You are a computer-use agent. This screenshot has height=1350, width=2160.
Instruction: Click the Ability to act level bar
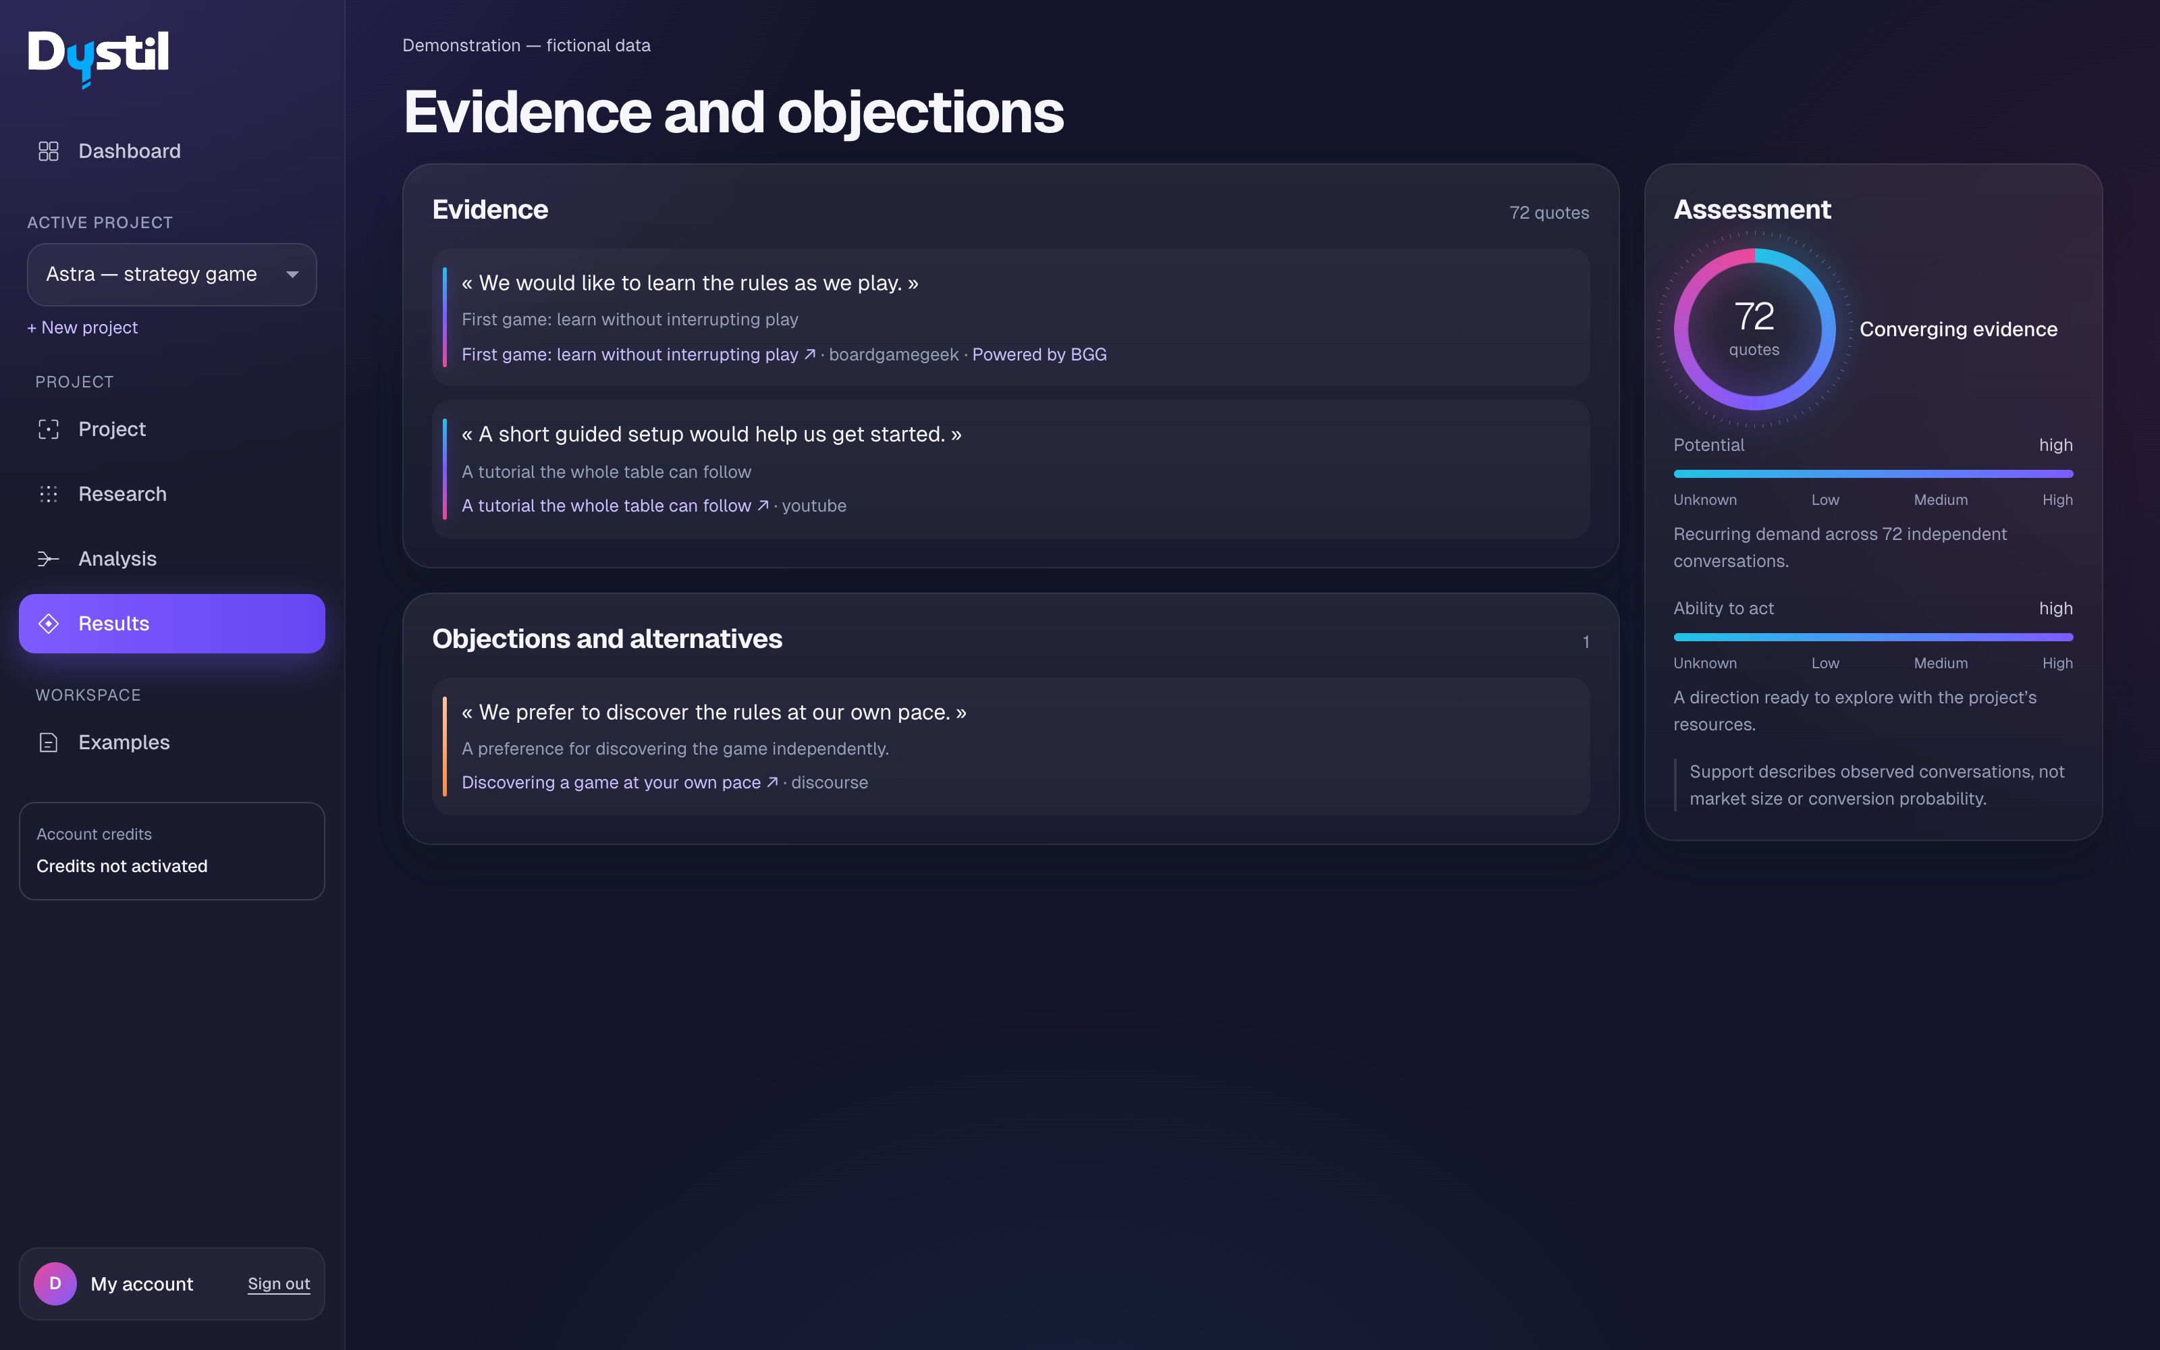[x=1872, y=637]
